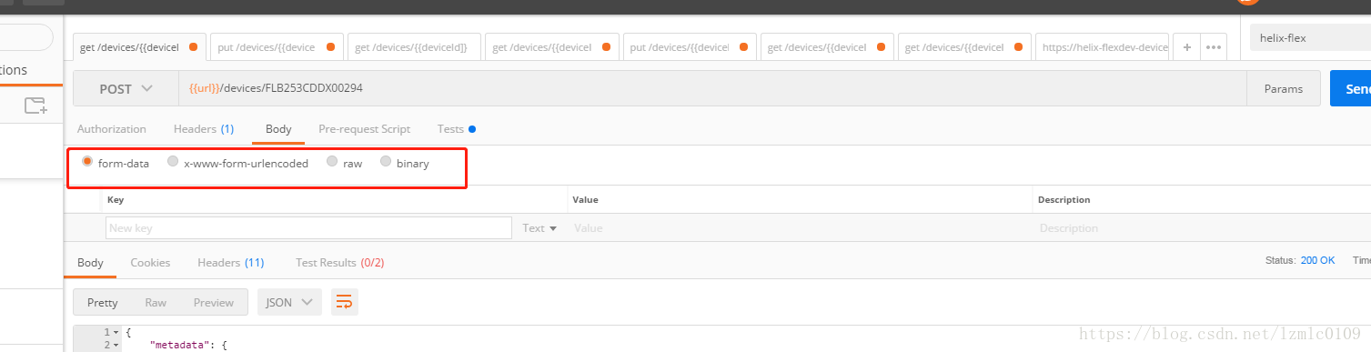1371x352 pixels.
Task: Click the Value input field
Action: 801,228
